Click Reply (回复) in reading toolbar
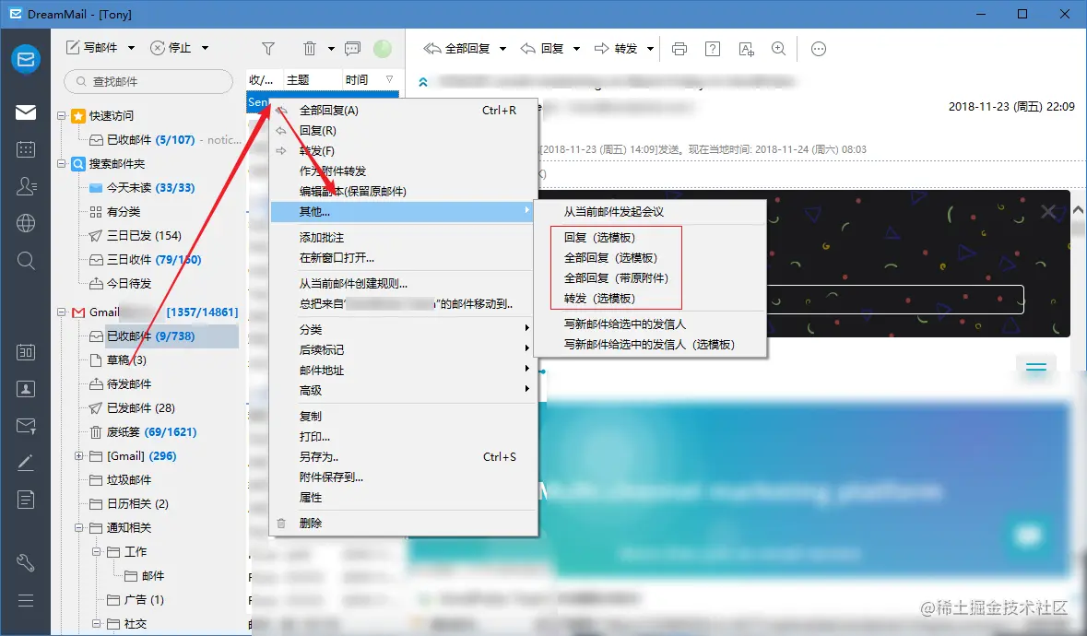Viewport: 1087px width, 636px height. point(542,49)
